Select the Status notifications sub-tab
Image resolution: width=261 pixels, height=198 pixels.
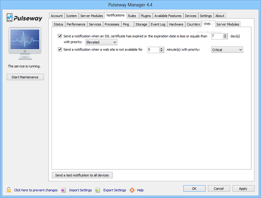click(59, 24)
